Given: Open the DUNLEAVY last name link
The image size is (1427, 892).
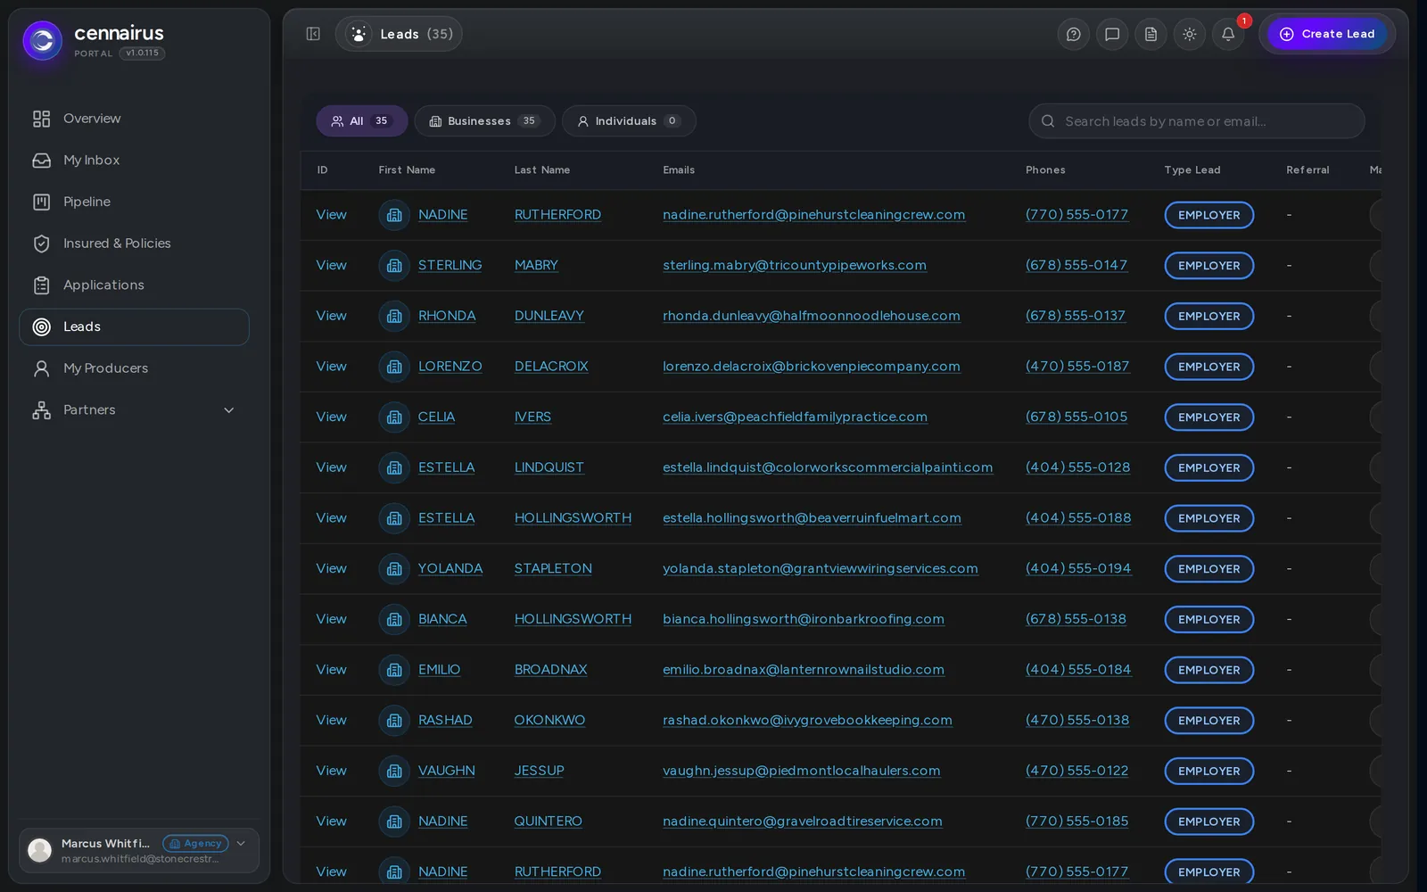Looking at the screenshot, I should pyautogui.click(x=549, y=316).
